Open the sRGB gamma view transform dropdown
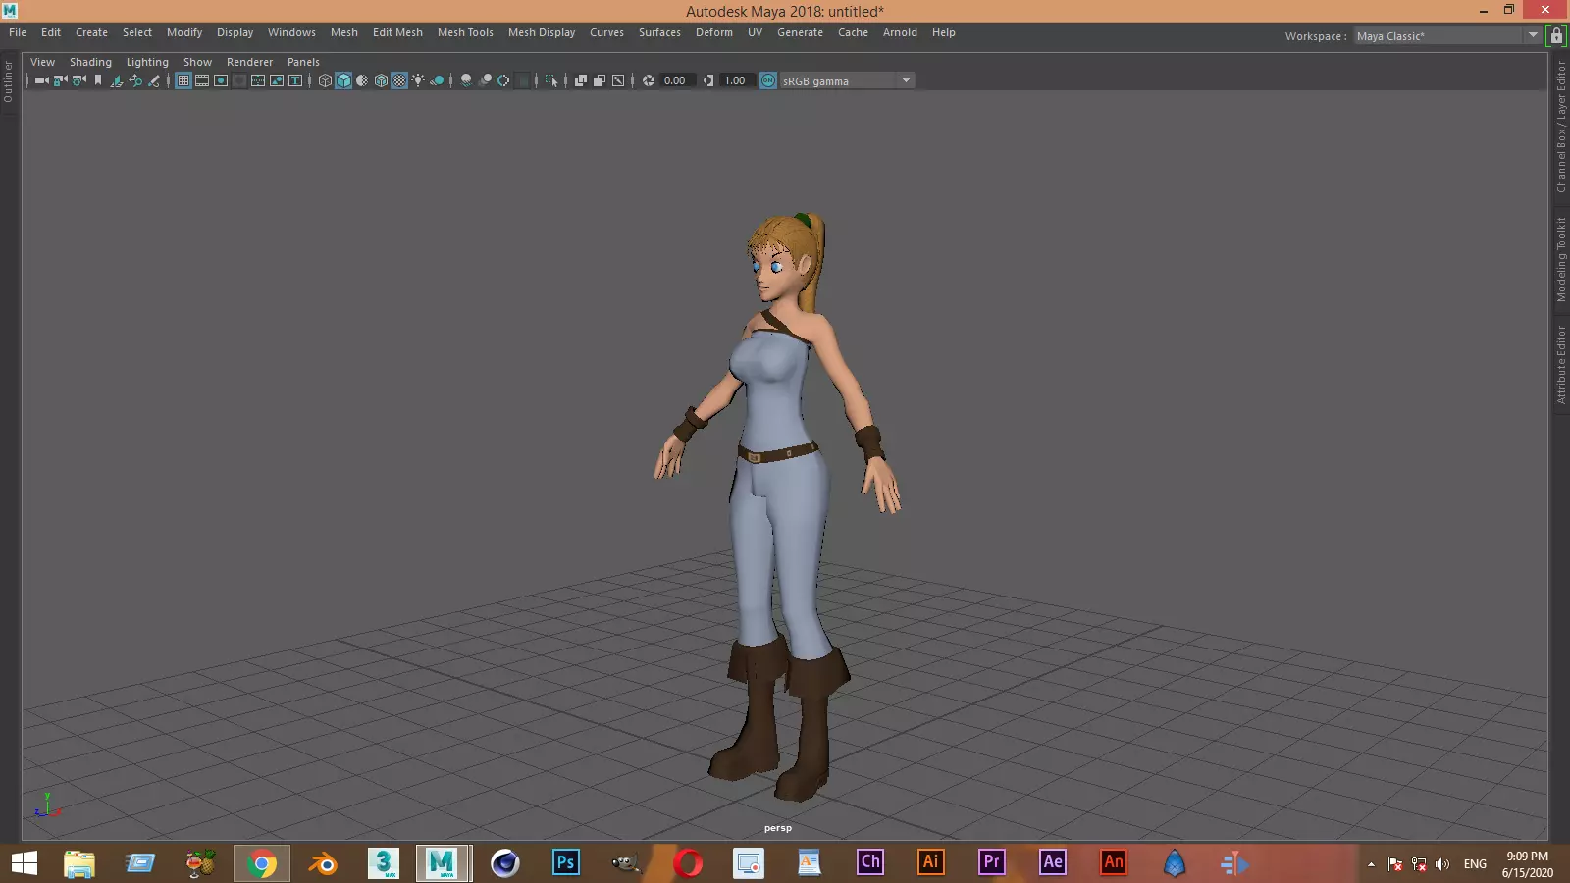Image resolution: width=1570 pixels, height=883 pixels. [848, 80]
